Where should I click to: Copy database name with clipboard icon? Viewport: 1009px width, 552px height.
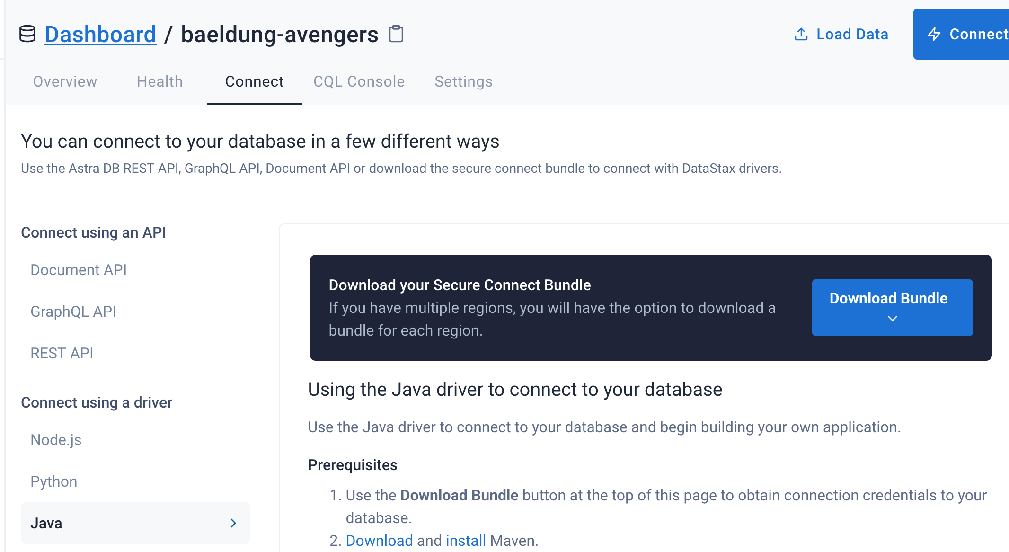396,34
